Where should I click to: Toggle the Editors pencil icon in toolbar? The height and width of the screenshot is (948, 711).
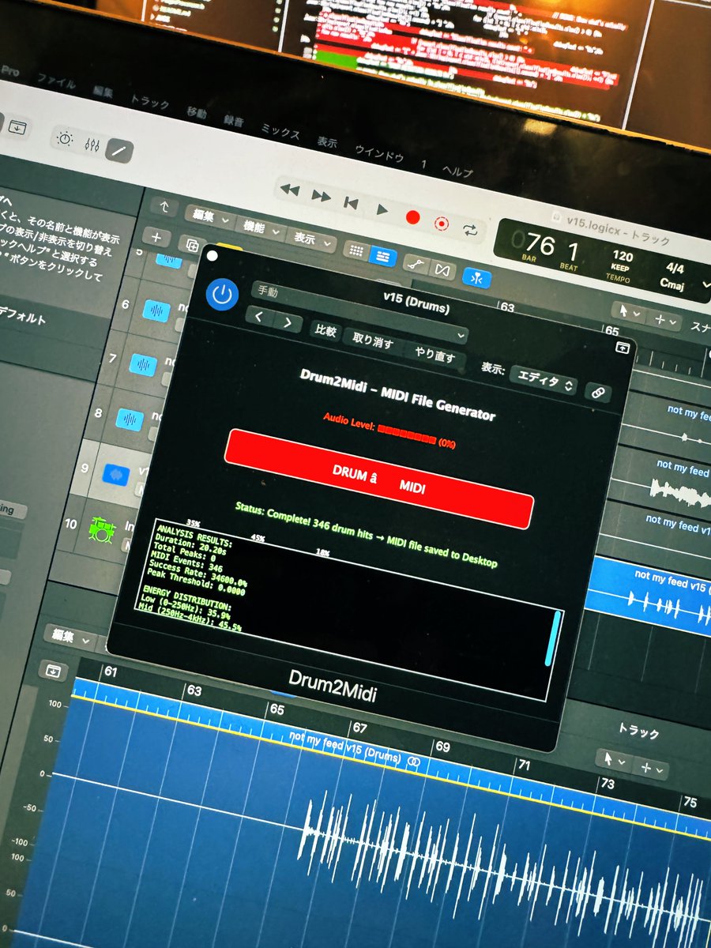tap(120, 150)
